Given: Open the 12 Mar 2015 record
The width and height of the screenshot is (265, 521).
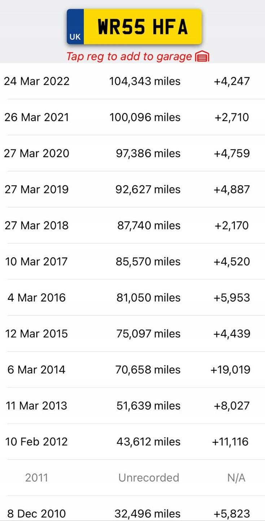Looking at the screenshot, I should point(132,333).
